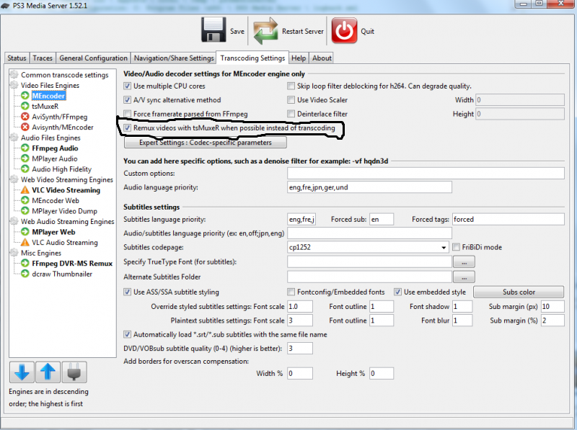Uncheck Use multiple CPU cores
This screenshot has width=577, height=430.
128,86
